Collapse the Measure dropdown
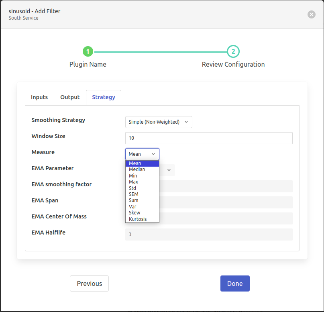The image size is (324, 312). pos(142,154)
